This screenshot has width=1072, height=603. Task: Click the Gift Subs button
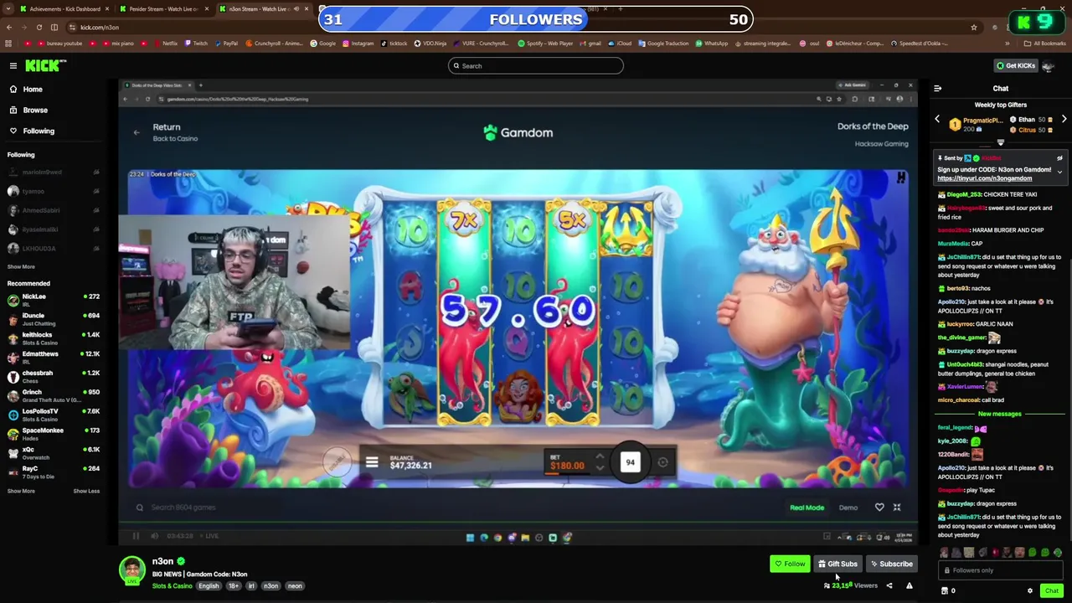(x=837, y=564)
